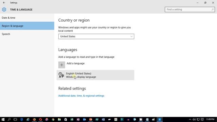This screenshot has height=122, width=217.
Task: Open the Windows Store taskbar icon
Action: pos(65,119)
